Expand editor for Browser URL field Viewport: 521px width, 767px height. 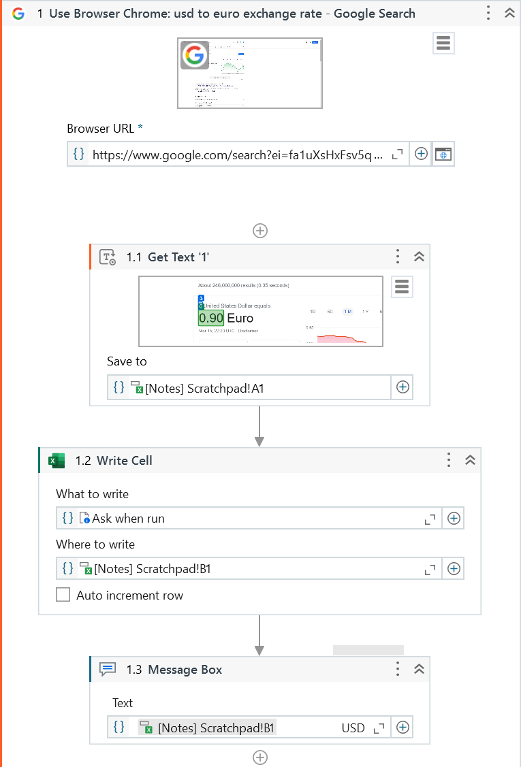pyautogui.click(x=398, y=154)
